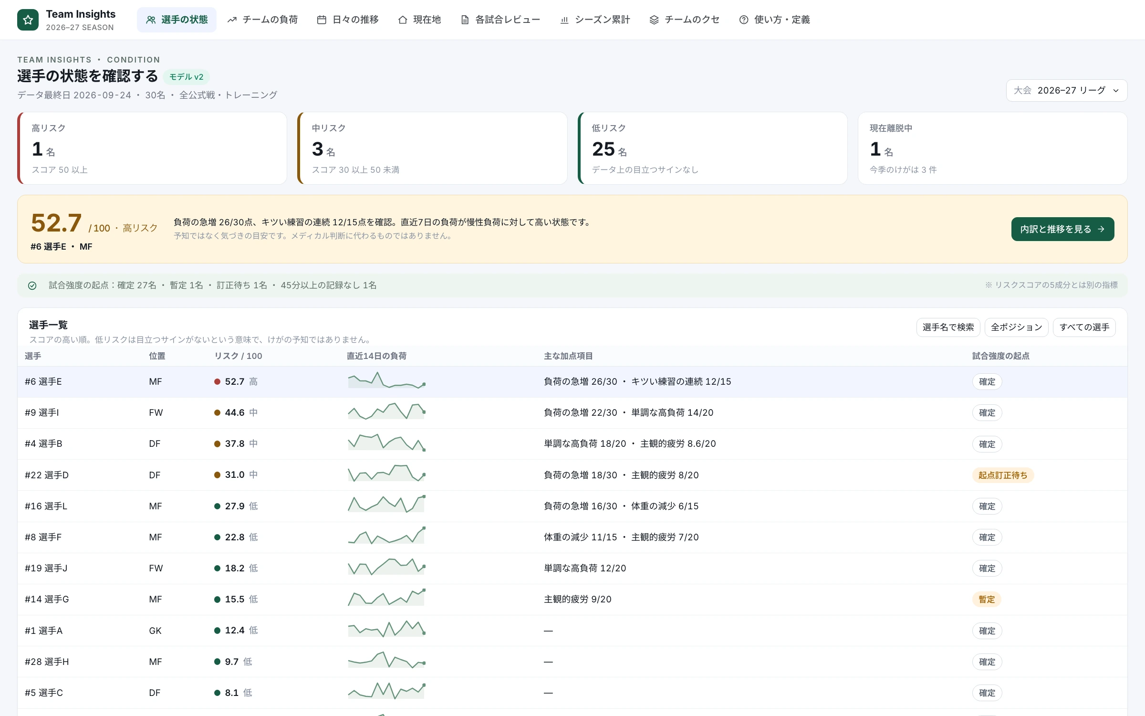The image size is (1145, 716).
Task: Open the チームの負荷 tab
Action: click(262, 20)
